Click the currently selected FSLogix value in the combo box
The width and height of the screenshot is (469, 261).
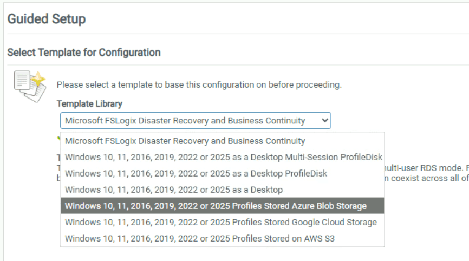pyautogui.click(x=185, y=120)
